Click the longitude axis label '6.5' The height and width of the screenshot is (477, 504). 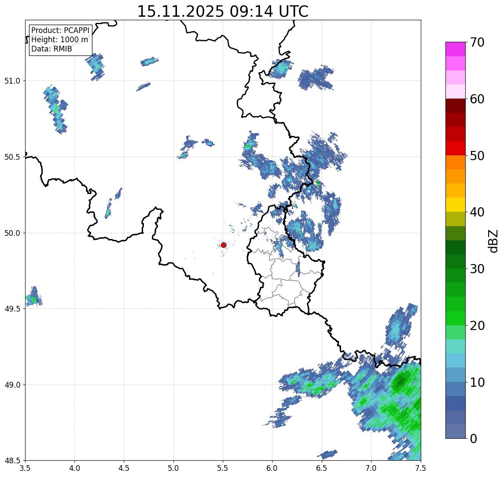(x=322, y=468)
